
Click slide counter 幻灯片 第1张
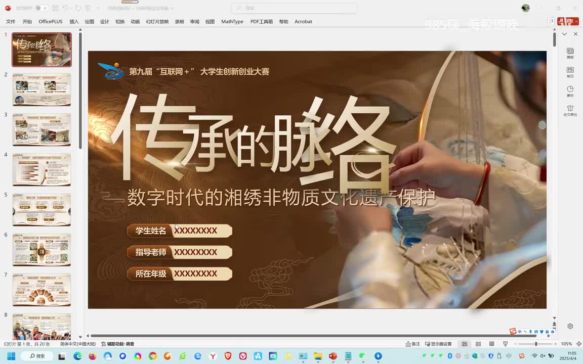[27, 344]
